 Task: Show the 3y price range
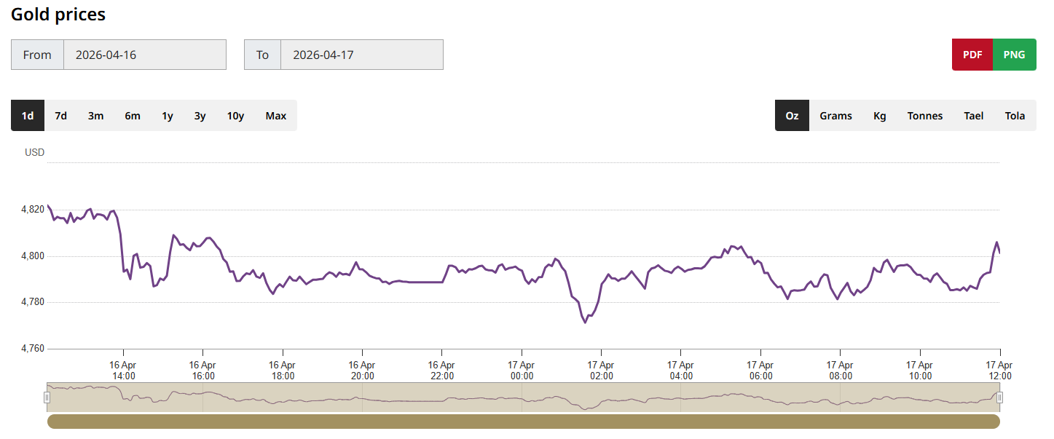tap(200, 116)
